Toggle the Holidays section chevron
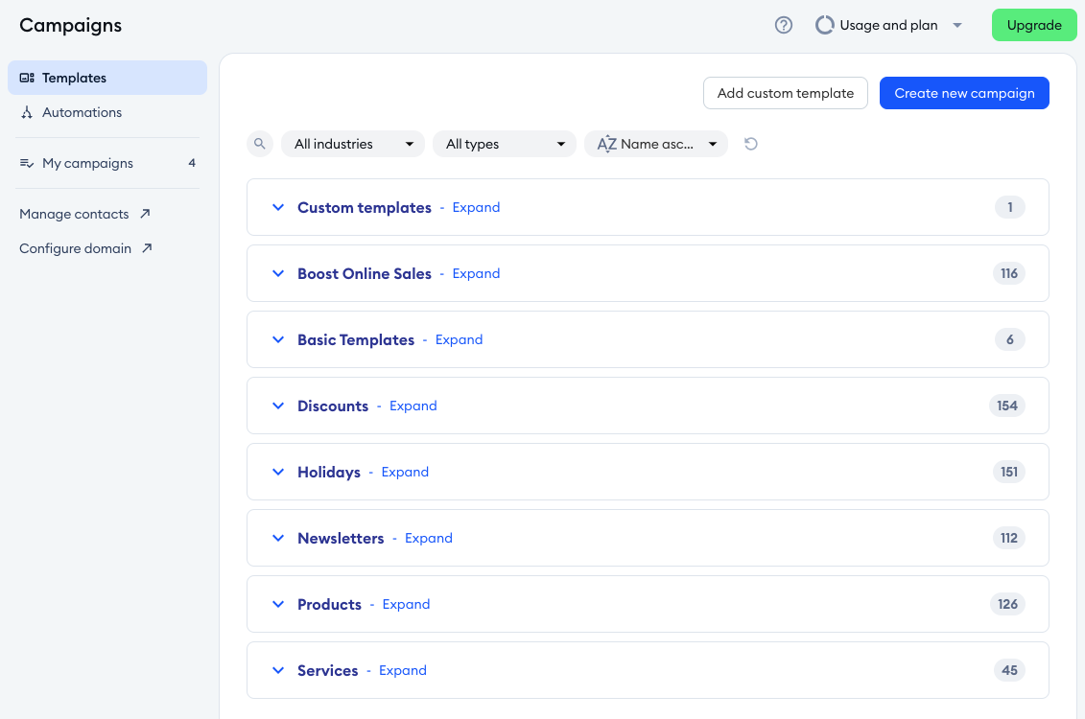 coord(278,472)
